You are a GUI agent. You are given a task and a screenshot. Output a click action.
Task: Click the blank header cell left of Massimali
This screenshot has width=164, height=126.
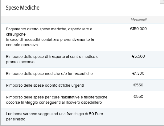(x=57, y=20)
